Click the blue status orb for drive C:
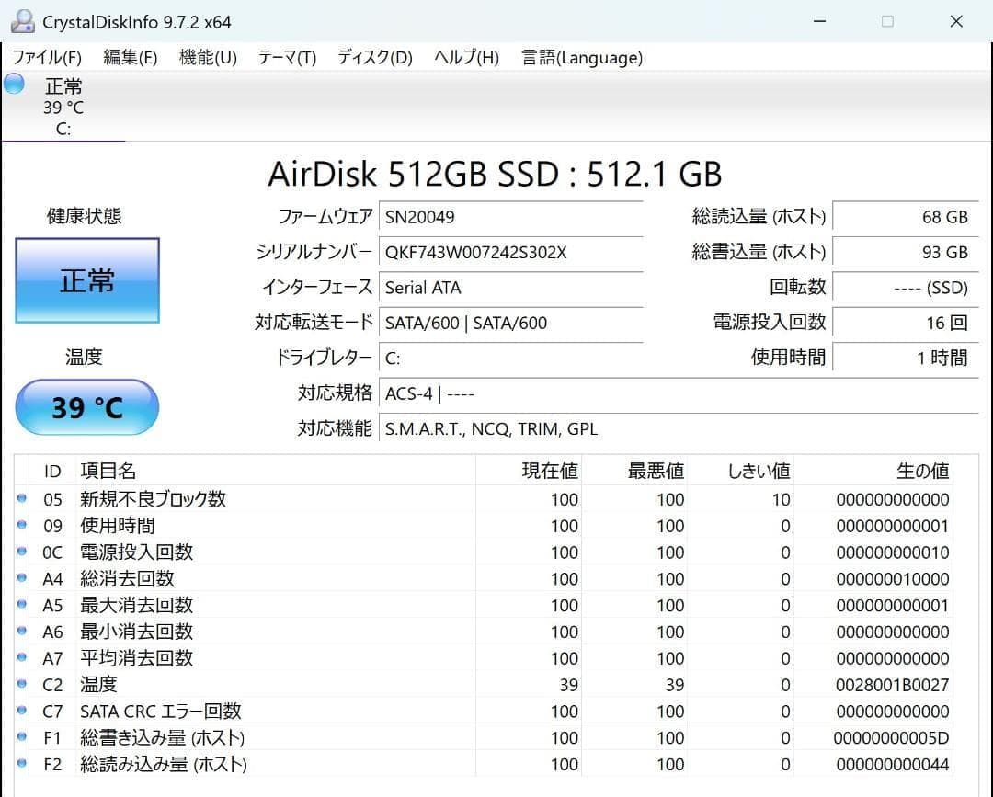This screenshot has width=993, height=797. pyautogui.click(x=13, y=84)
